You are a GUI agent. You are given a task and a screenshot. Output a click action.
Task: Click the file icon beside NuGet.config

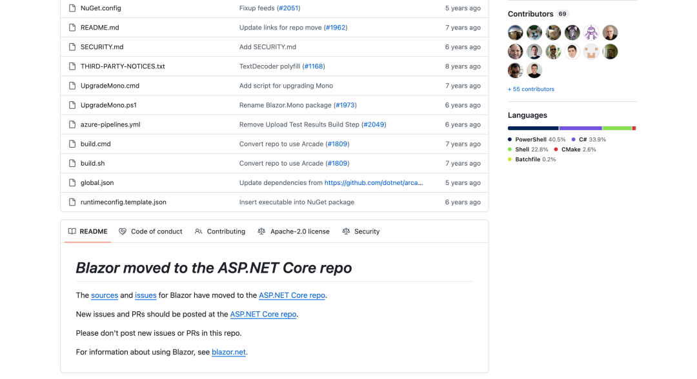coord(72,8)
